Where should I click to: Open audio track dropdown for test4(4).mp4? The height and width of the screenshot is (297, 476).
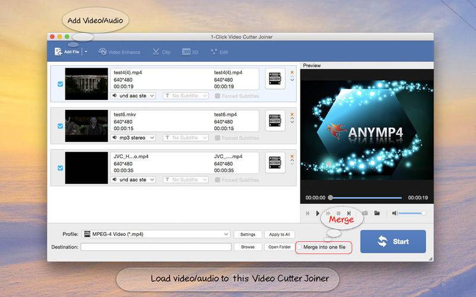point(133,96)
